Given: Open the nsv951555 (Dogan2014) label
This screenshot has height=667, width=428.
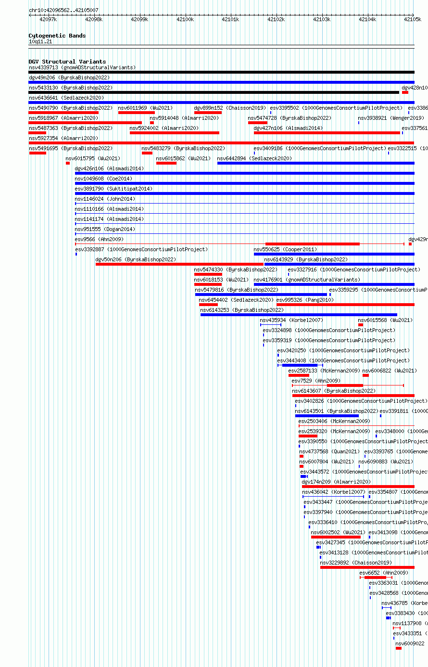Looking at the screenshot, I should [x=105, y=229].
